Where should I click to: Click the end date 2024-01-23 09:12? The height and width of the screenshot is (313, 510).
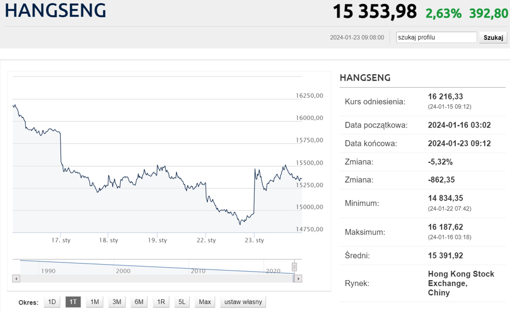459,144
